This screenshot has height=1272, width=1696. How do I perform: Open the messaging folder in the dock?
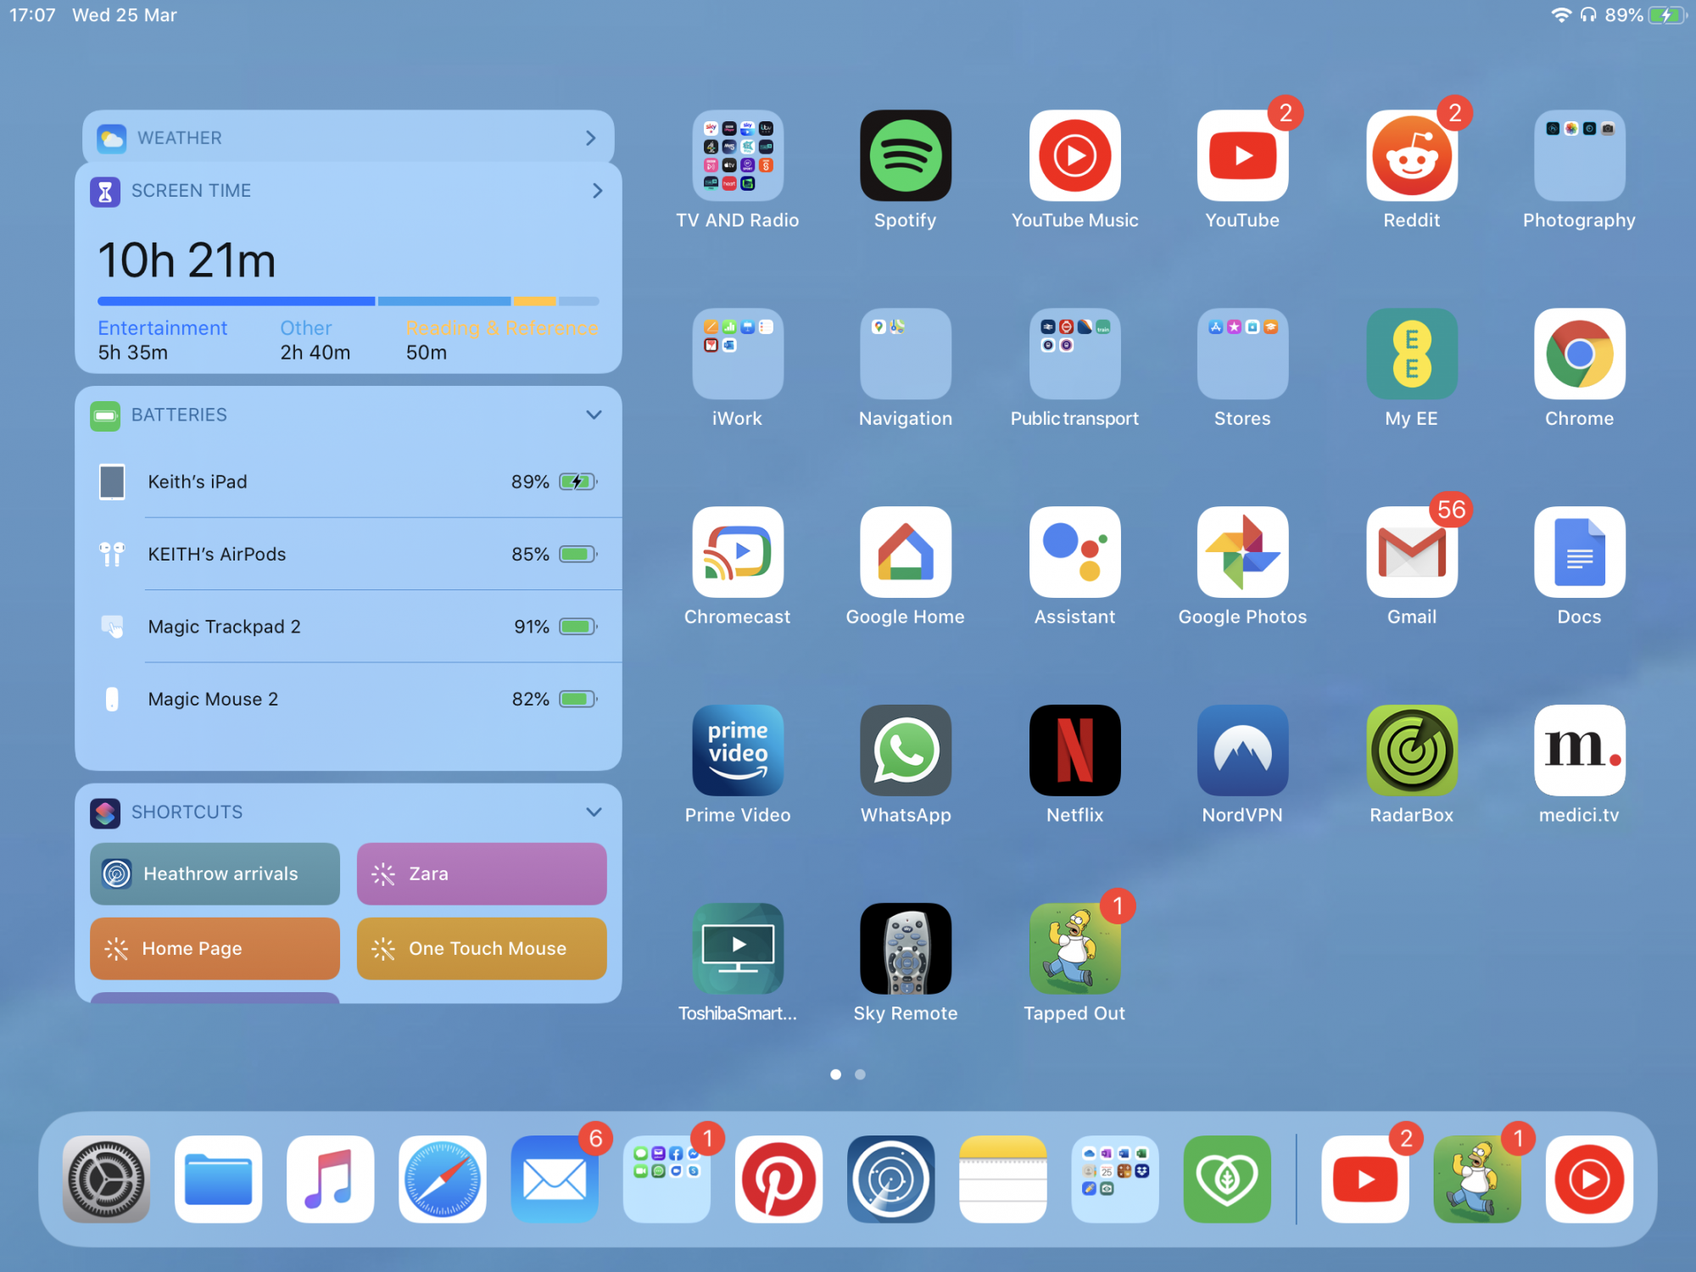667,1180
